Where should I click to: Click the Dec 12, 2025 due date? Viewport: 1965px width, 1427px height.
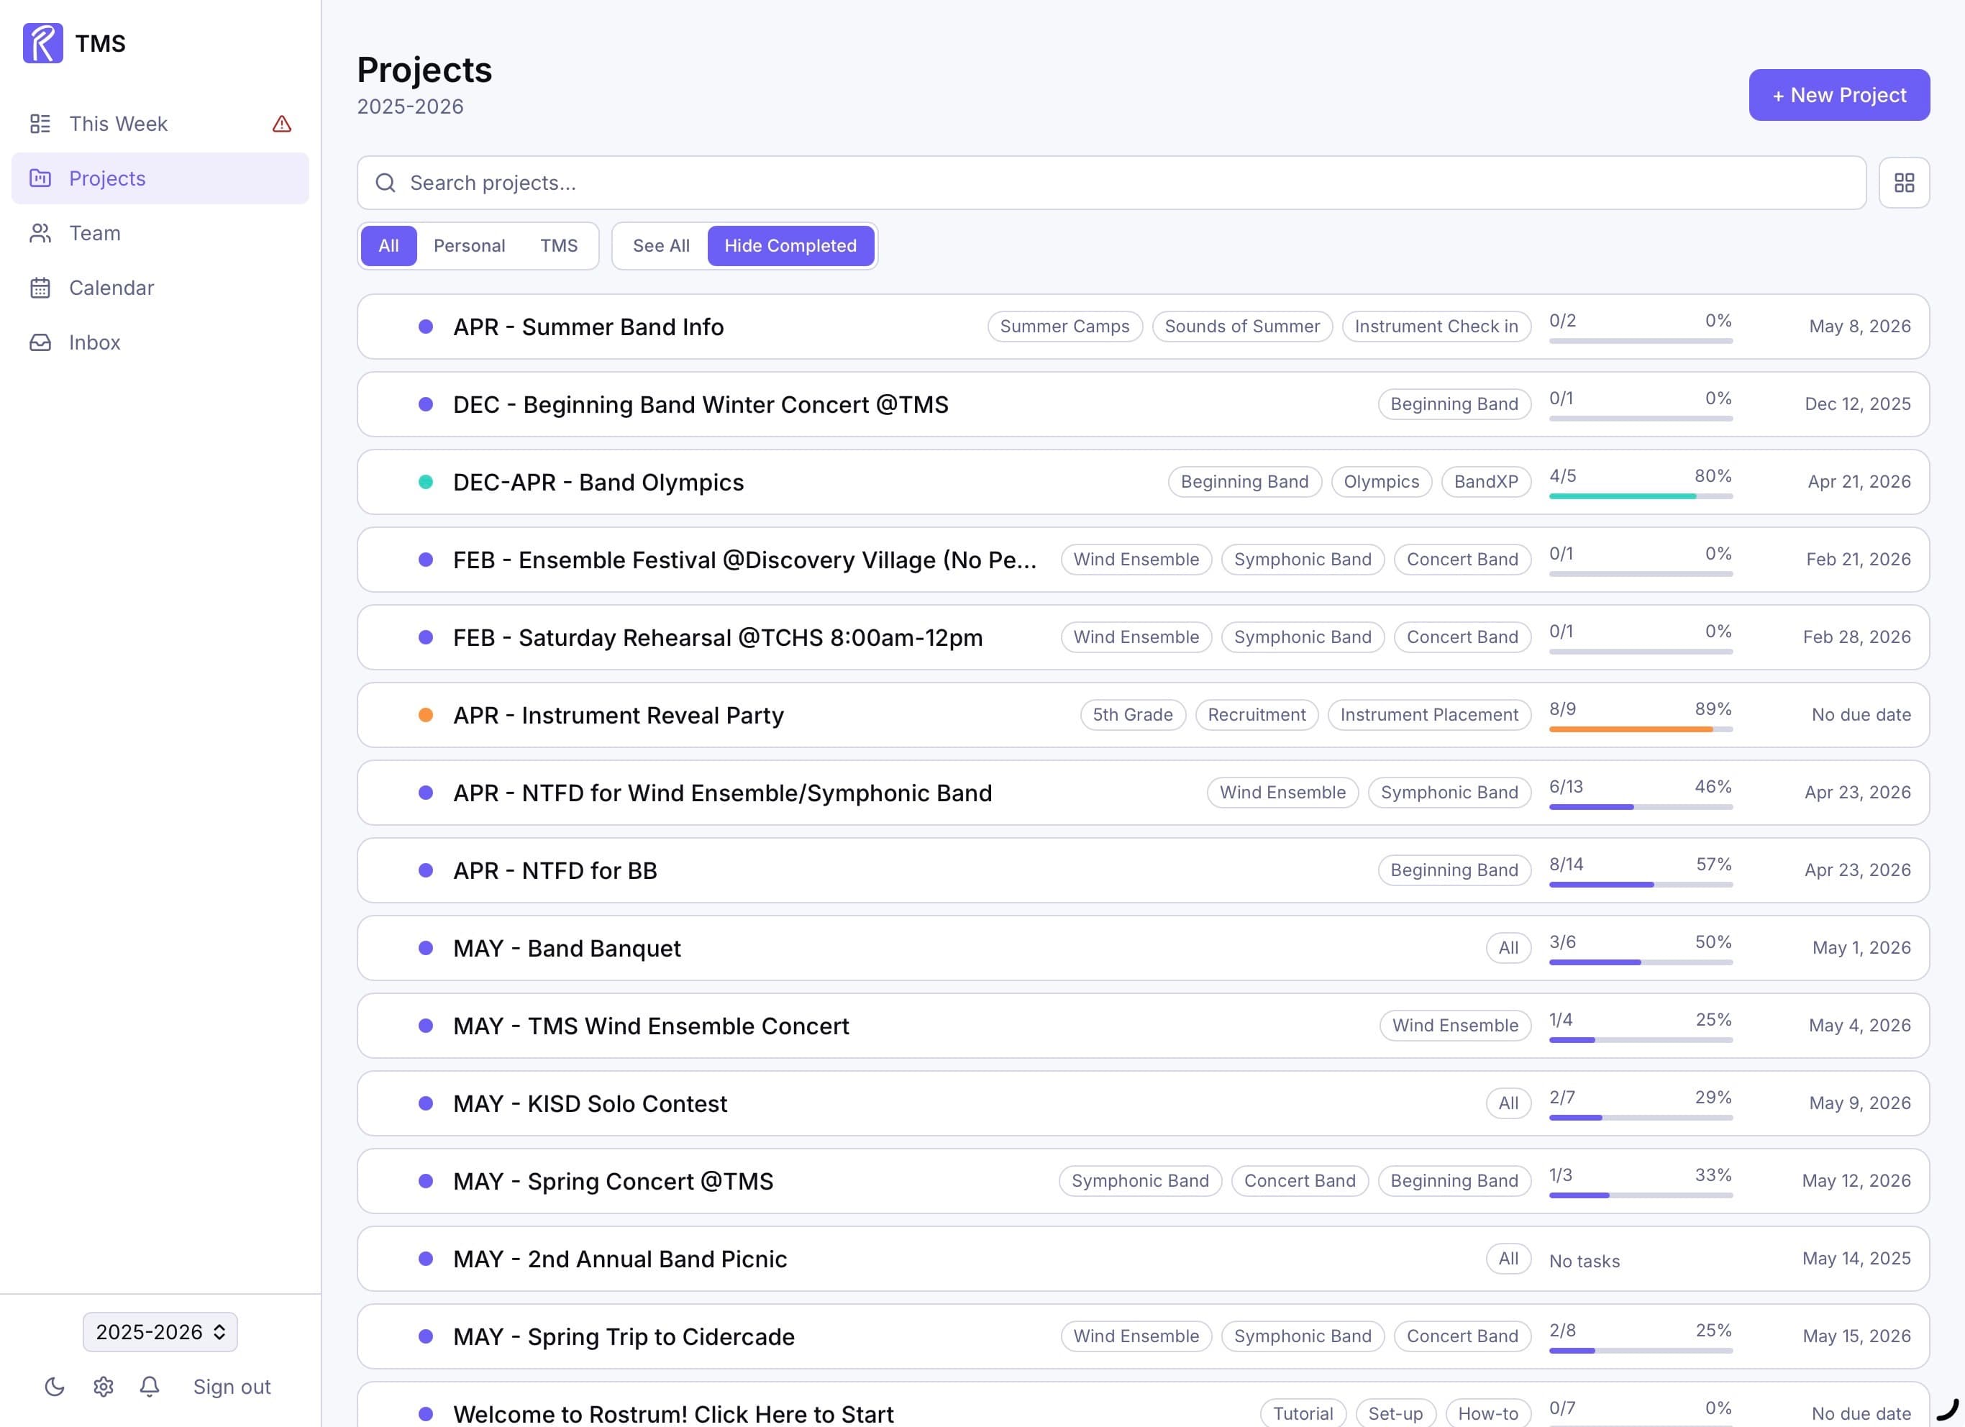pyautogui.click(x=1856, y=404)
